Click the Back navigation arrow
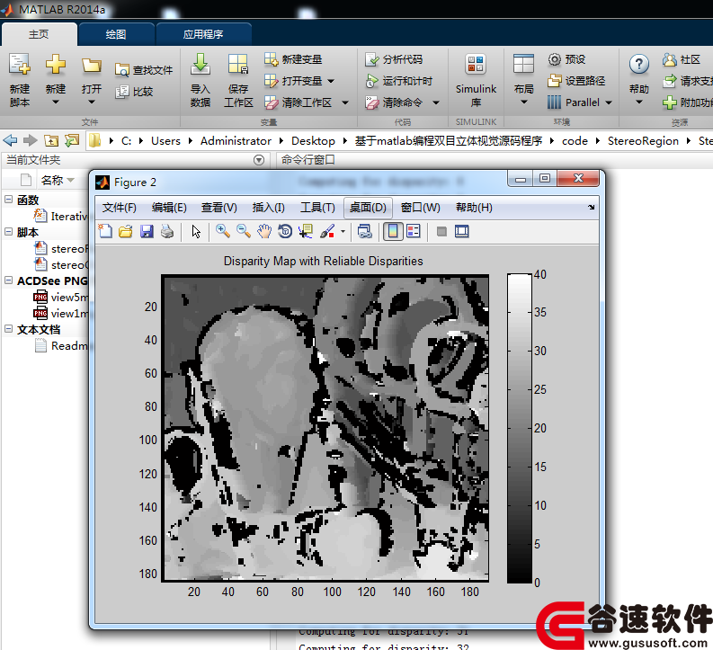Viewport: 713px width, 650px height. (x=10, y=140)
